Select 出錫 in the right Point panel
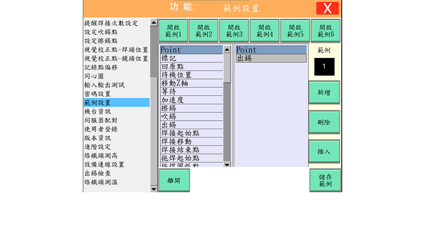 coord(271,58)
